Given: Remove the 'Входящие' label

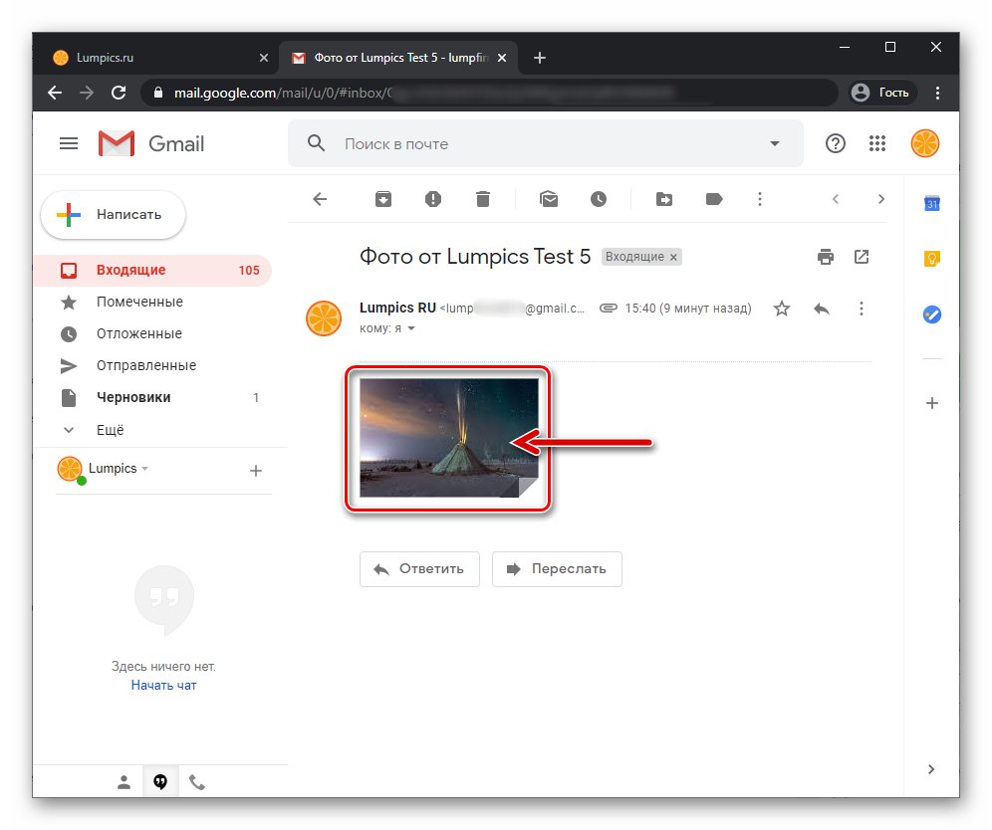Looking at the screenshot, I should coord(673,258).
